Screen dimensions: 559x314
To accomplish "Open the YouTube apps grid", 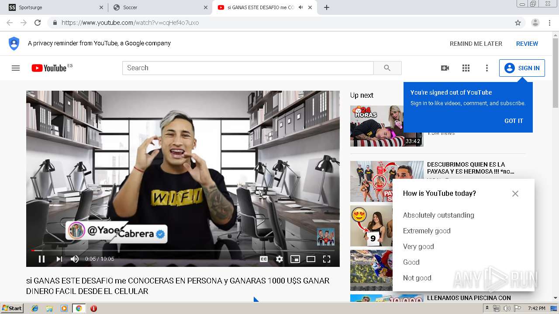I will click(466, 68).
